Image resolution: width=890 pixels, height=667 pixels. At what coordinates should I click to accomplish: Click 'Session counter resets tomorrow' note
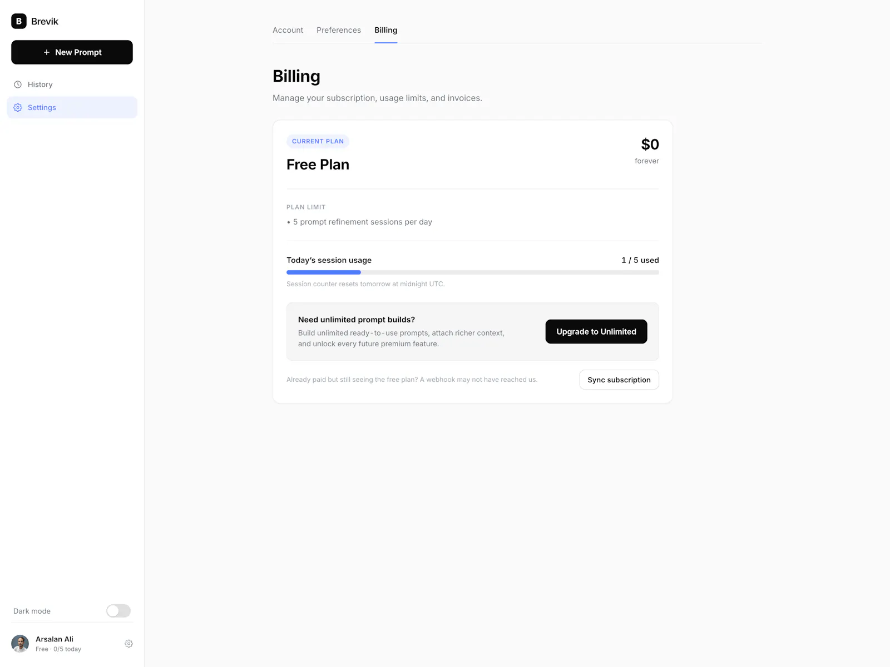coord(365,284)
